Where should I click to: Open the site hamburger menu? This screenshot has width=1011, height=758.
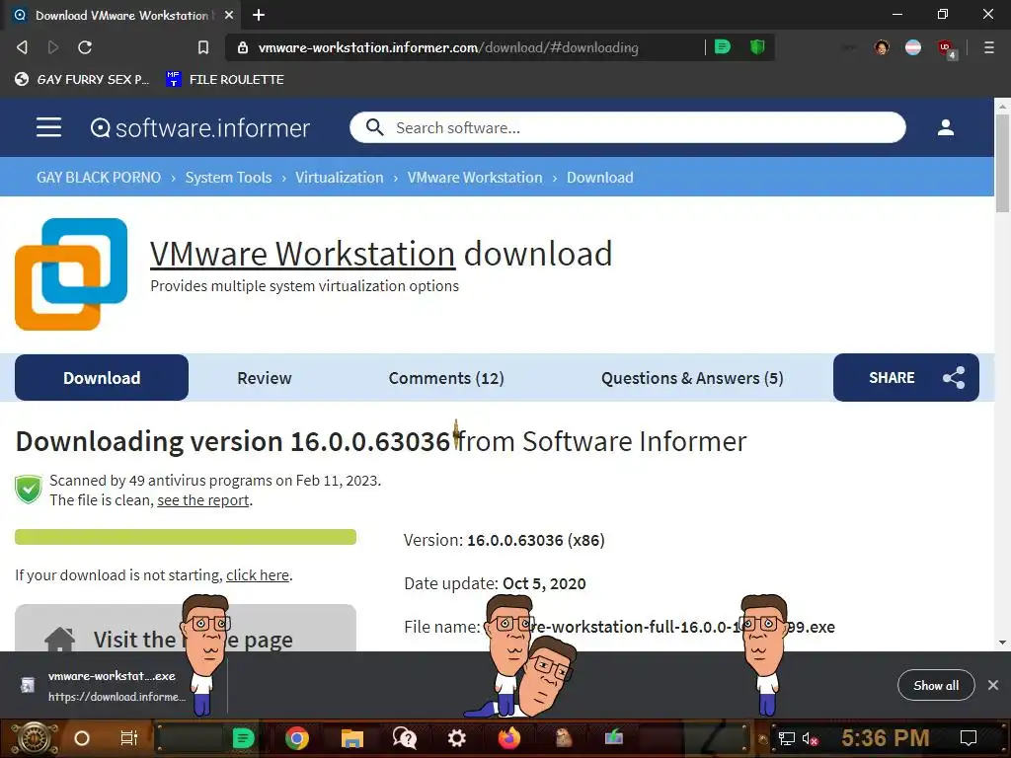point(49,127)
